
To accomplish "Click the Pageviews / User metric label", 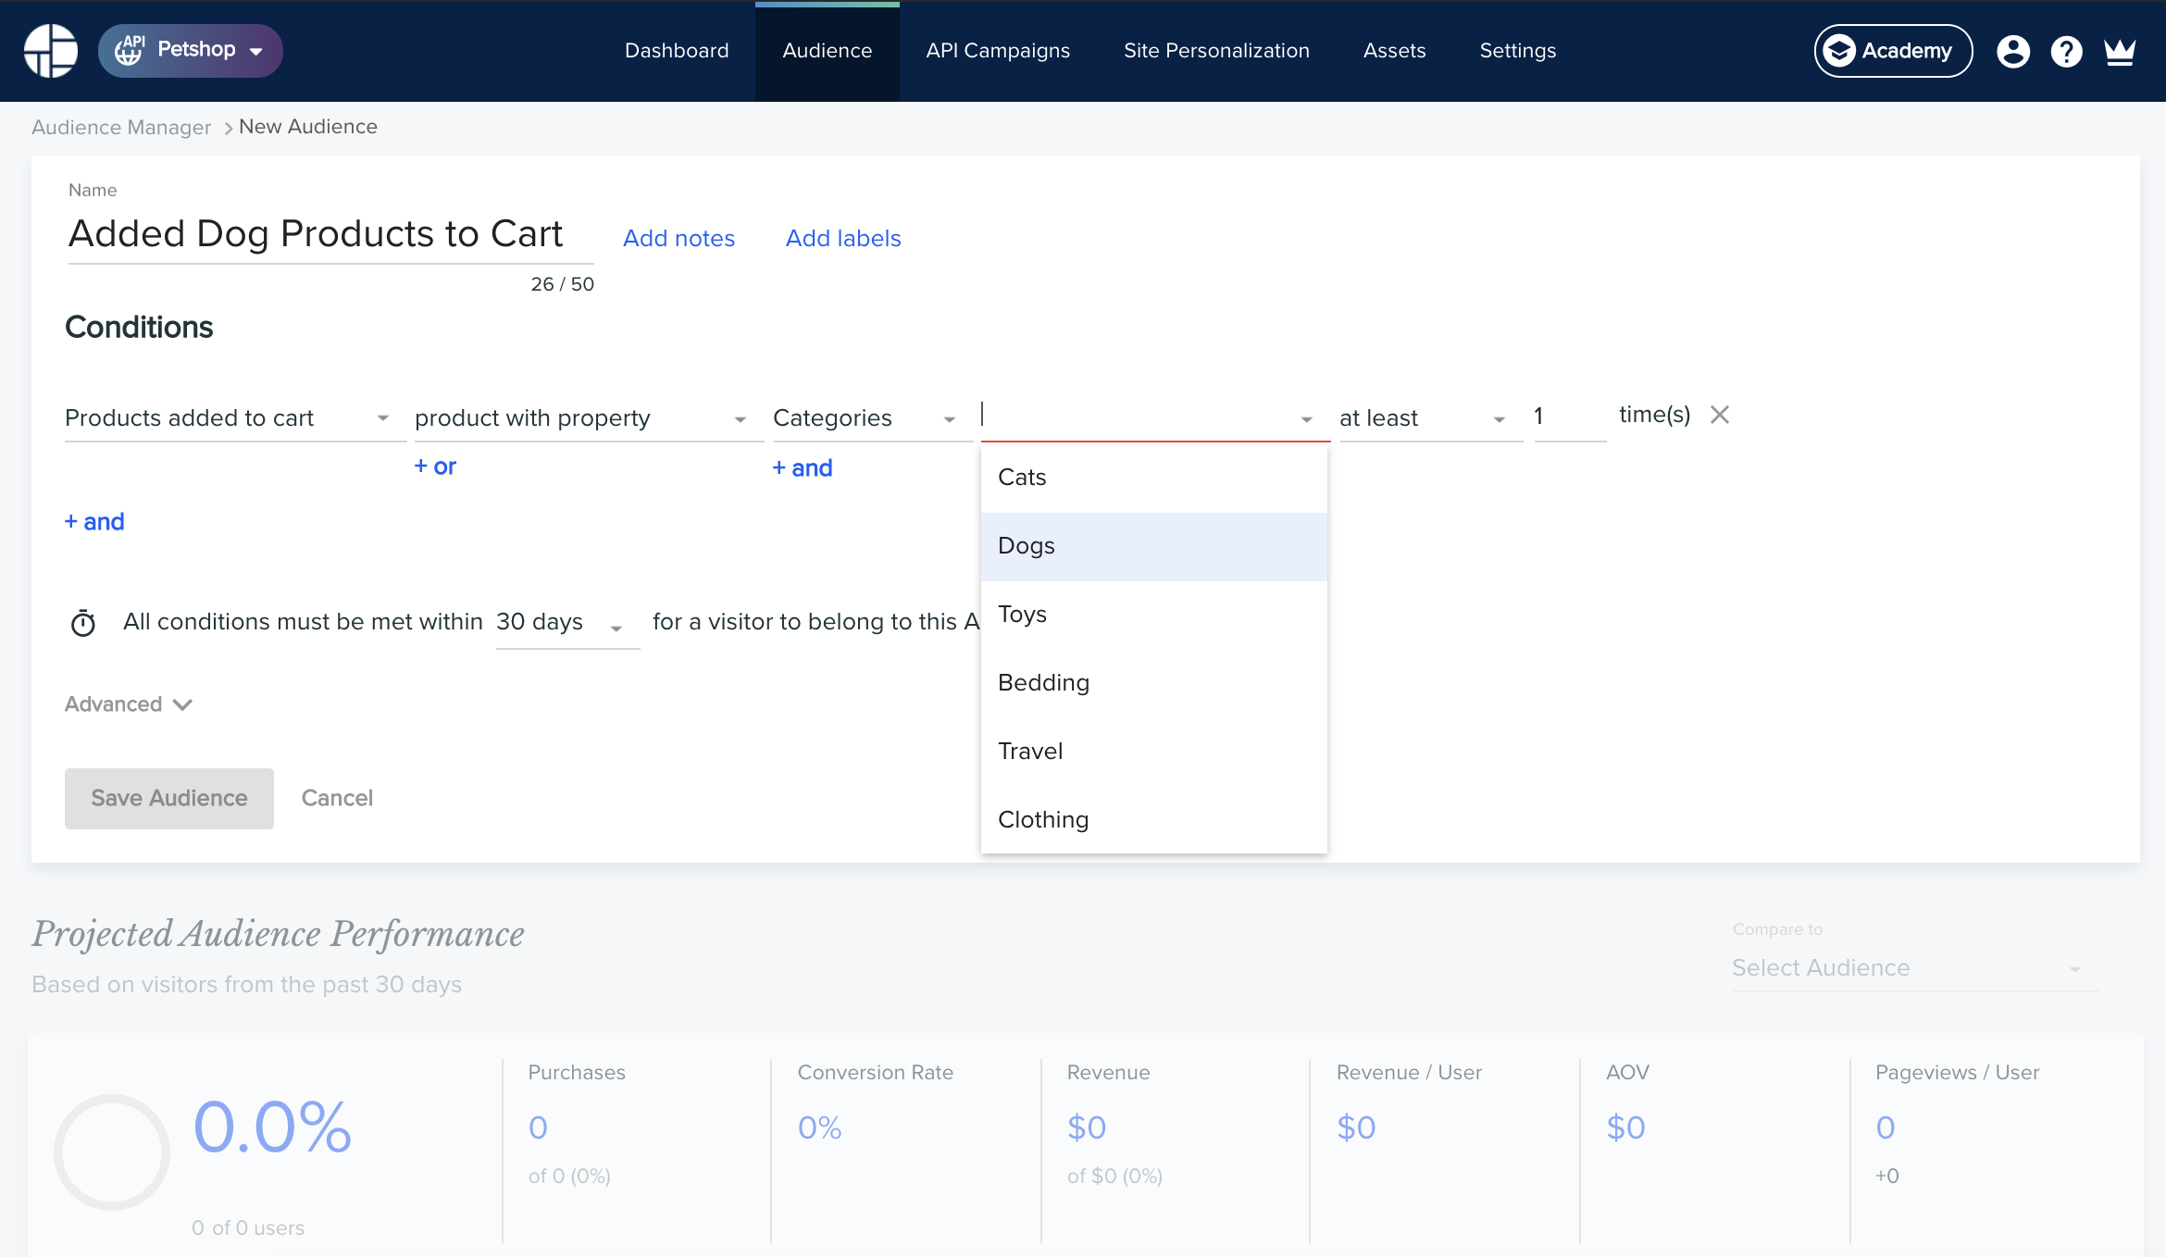I will click(x=1957, y=1073).
